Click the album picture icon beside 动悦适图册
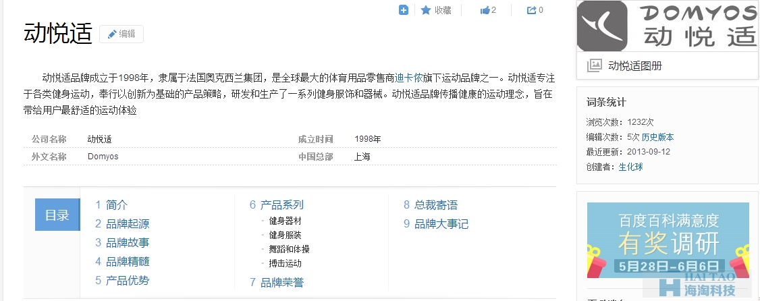The height and width of the screenshot is (301, 760). pos(594,66)
